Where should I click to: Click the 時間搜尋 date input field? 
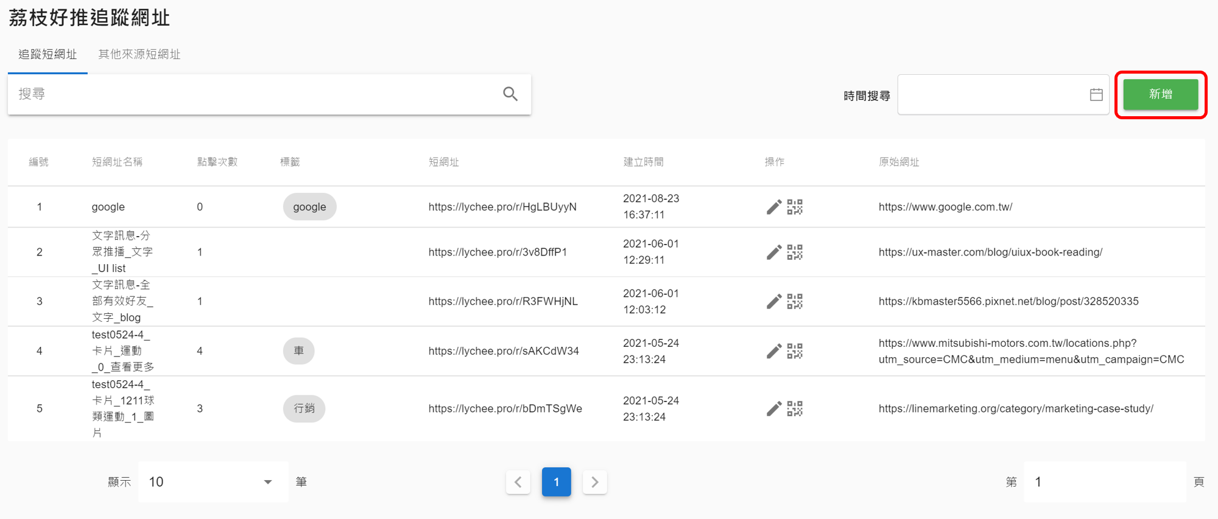pyautogui.click(x=993, y=94)
